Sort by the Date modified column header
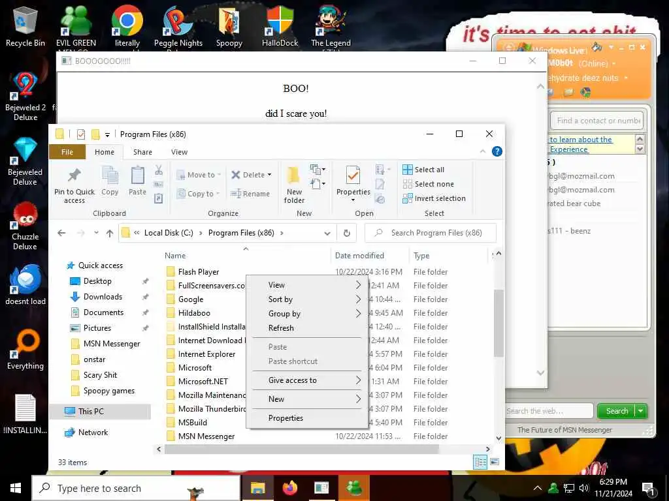 pyautogui.click(x=359, y=256)
